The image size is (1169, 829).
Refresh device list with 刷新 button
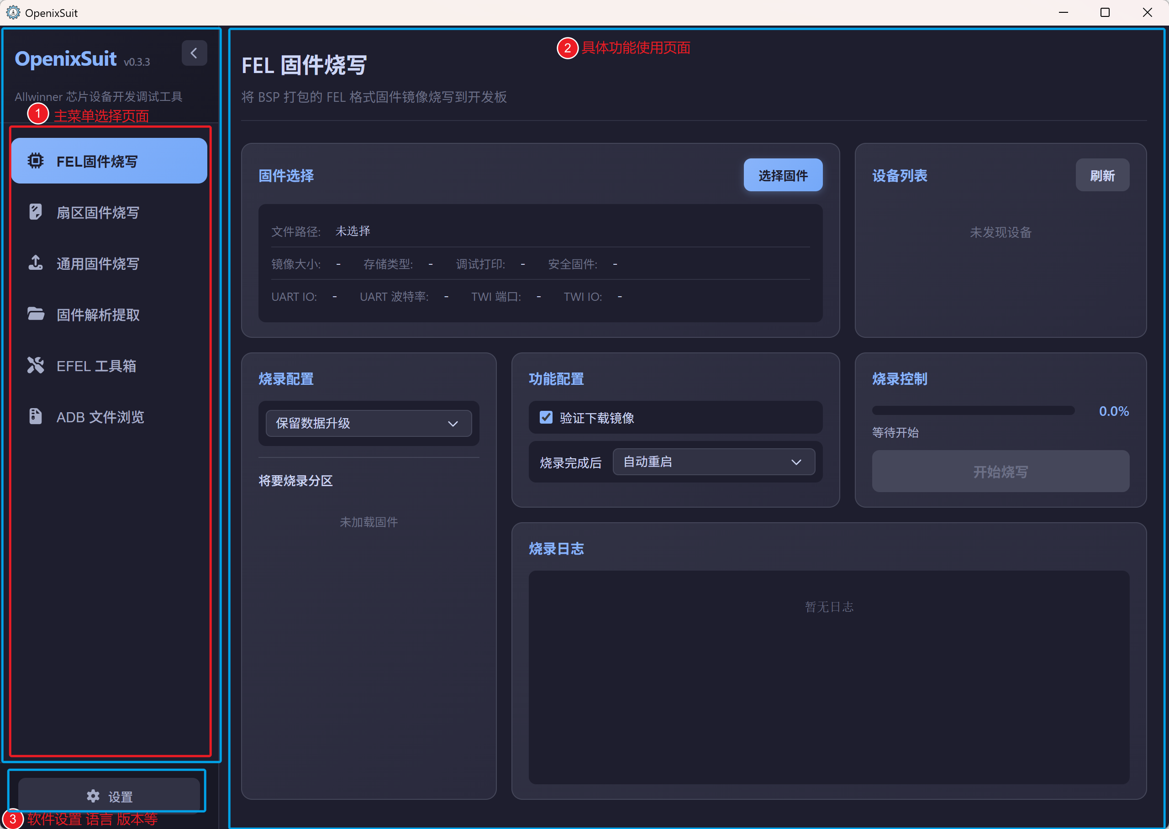click(1101, 176)
